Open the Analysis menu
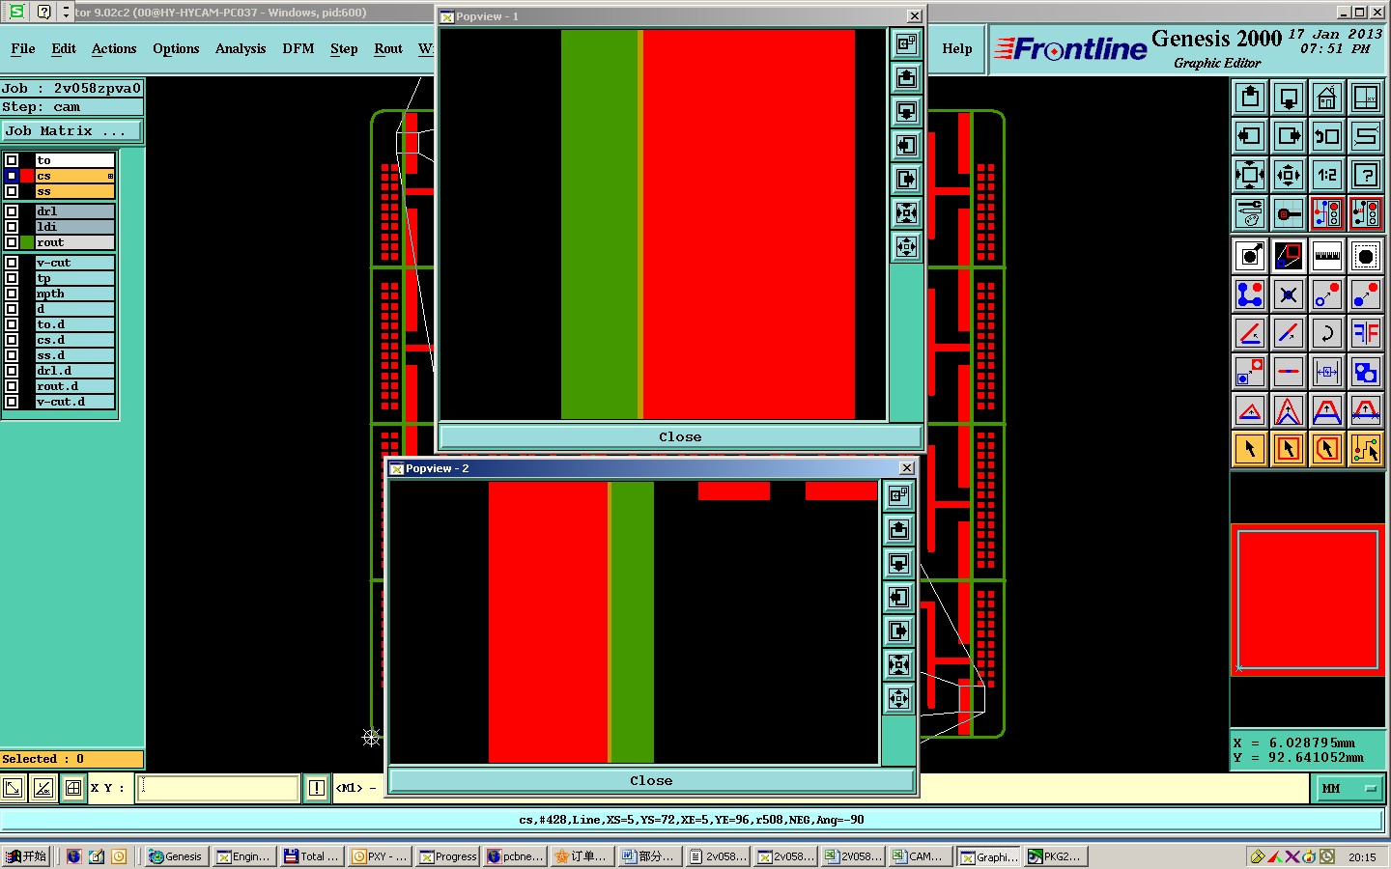1391x869 pixels. [241, 48]
